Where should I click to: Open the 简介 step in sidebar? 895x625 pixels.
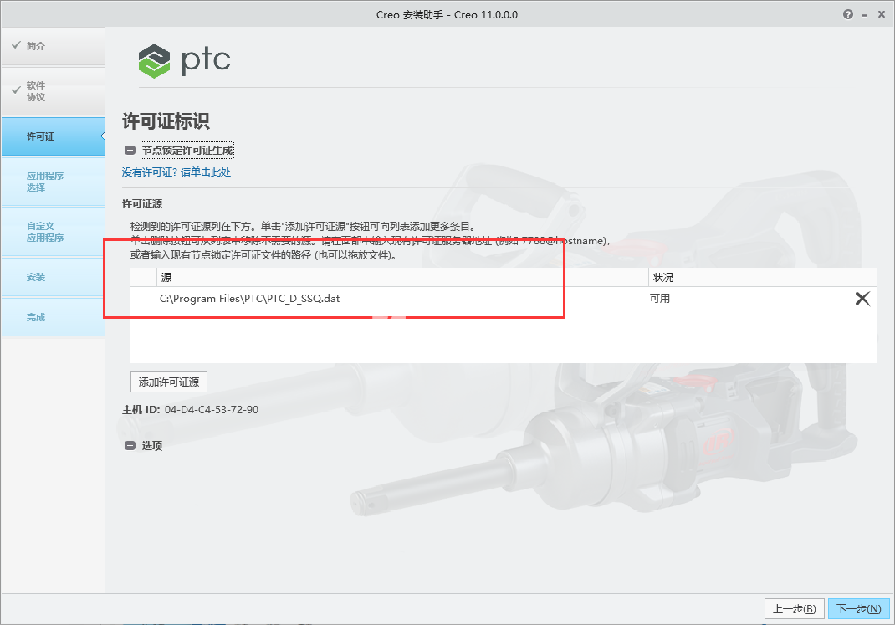tap(53, 46)
